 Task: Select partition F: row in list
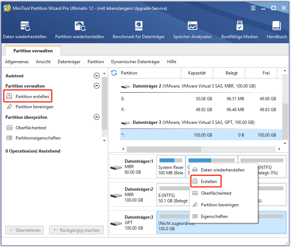point(201,110)
